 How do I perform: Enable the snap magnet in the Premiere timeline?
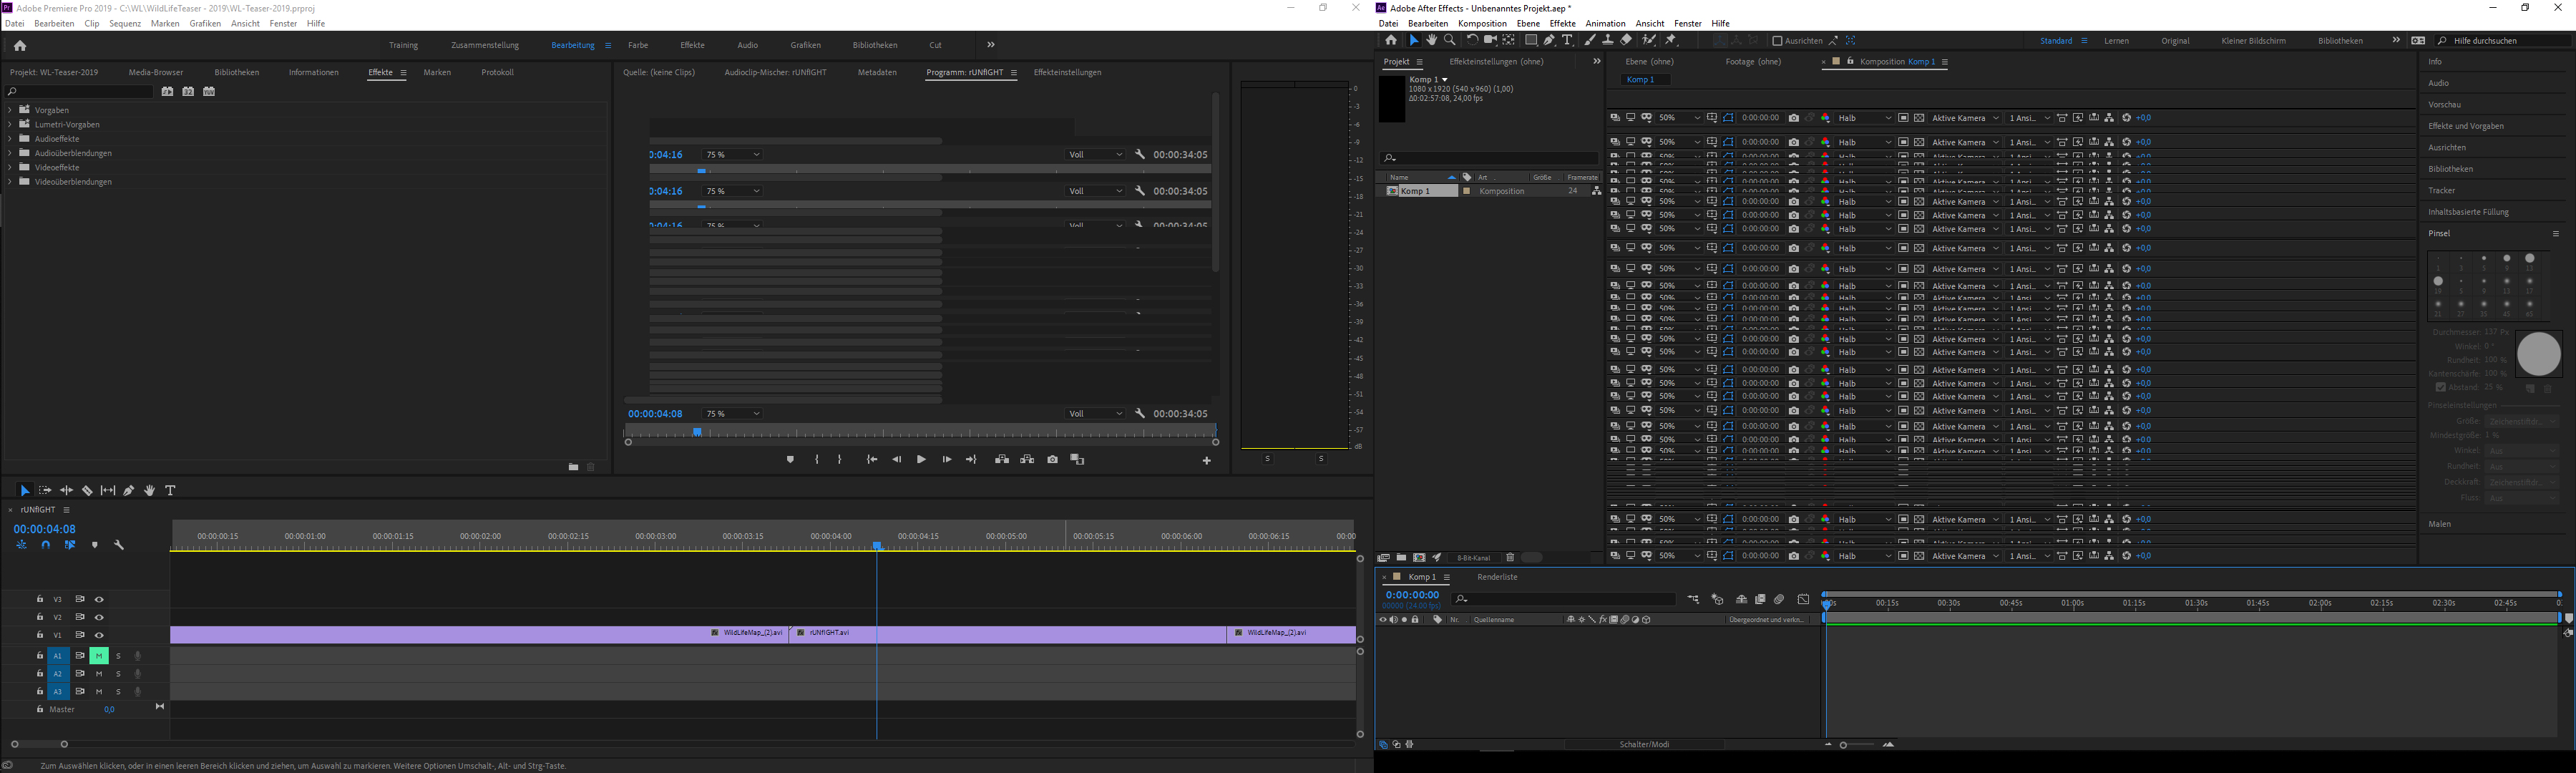pyautogui.click(x=45, y=545)
